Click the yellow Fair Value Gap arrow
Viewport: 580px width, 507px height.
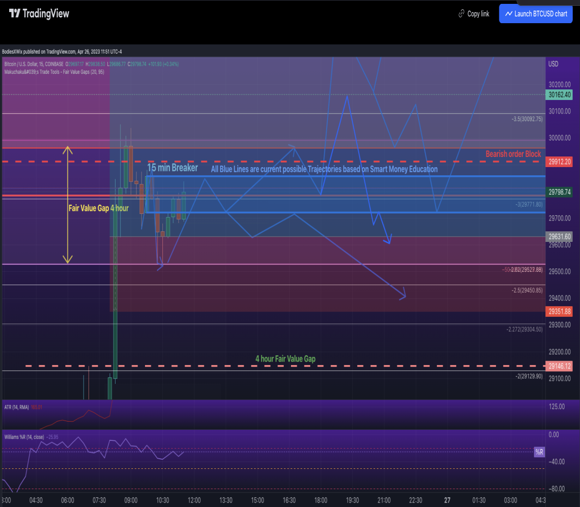coord(68,205)
